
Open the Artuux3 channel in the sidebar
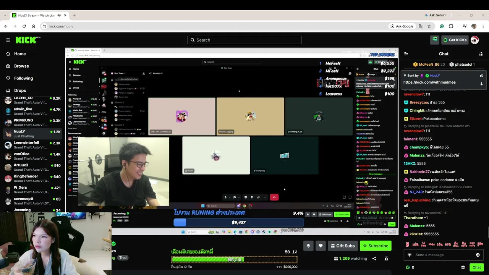[x=32, y=167]
